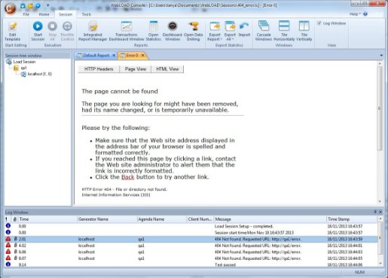Screen dimensions: 388x278
Task: Click the Message column header
Action: tap(270, 219)
